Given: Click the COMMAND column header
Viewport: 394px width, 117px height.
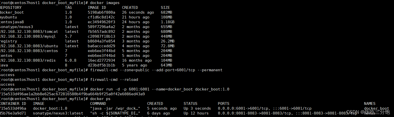Looking at the screenshot, I should [98, 104].
